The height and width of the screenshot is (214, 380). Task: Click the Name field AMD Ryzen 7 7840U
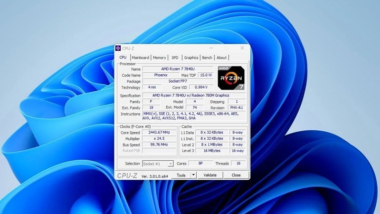(x=178, y=69)
